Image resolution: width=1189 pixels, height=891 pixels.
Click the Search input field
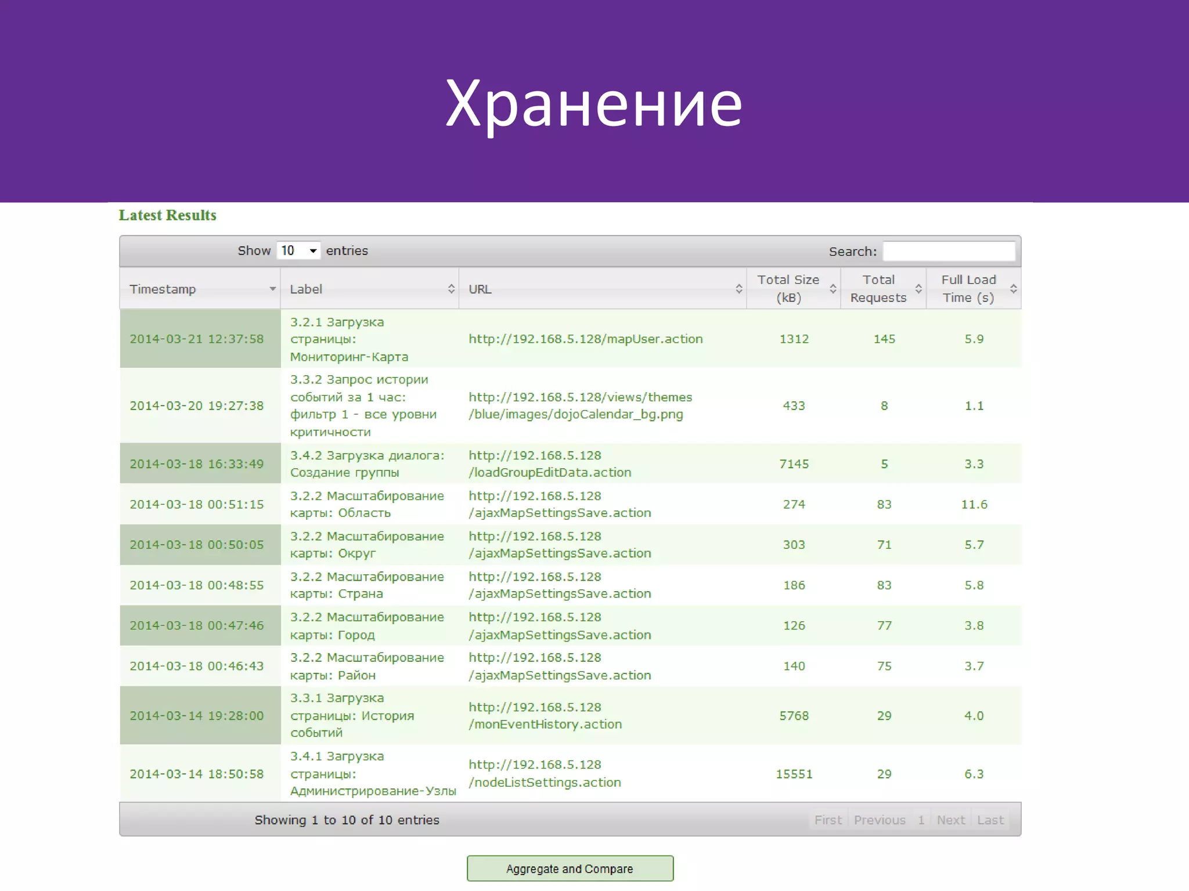949,251
